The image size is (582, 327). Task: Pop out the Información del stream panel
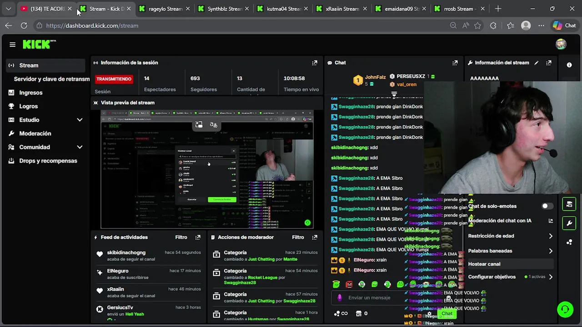pyautogui.click(x=549, y=63)
